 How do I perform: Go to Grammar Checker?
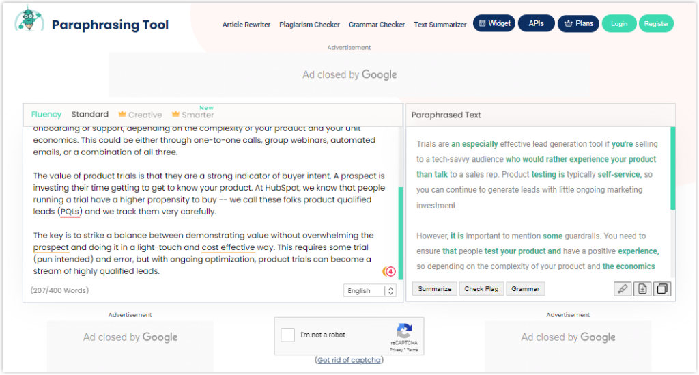[x=377, y=25]
